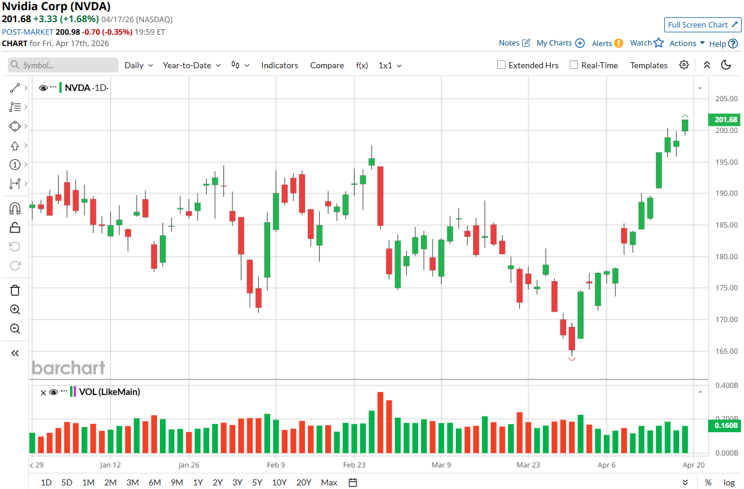744x489 pixels.
Task: Focus the Symbol search field
Action: (63, 65)
